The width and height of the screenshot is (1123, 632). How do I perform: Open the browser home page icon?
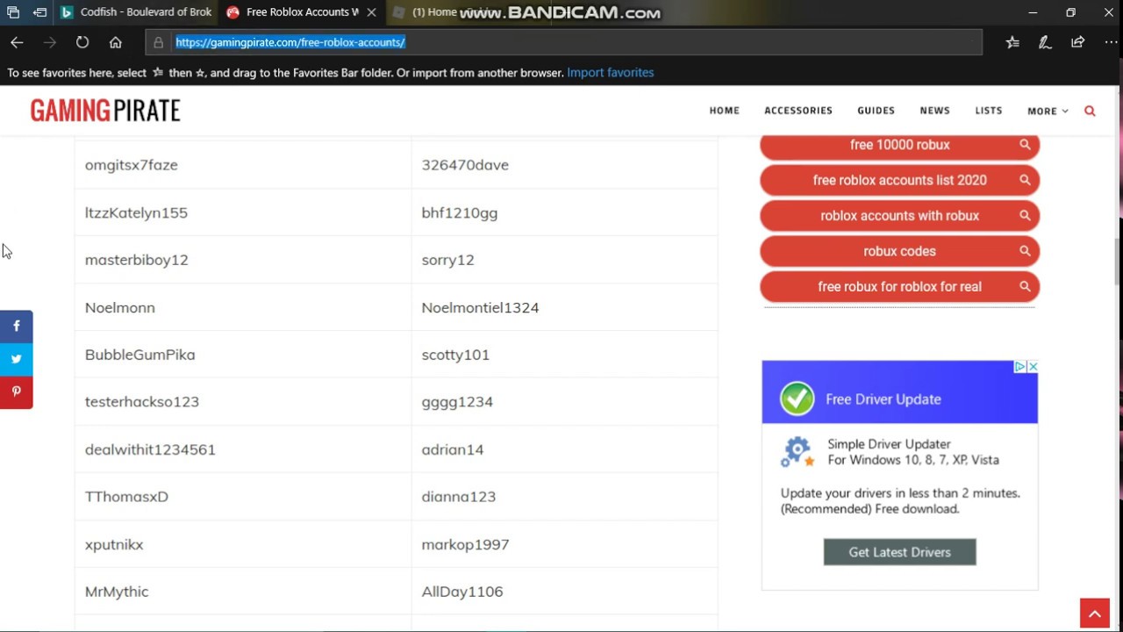point(115,42)
